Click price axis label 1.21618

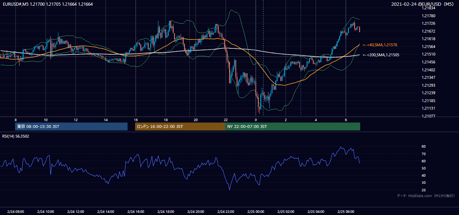click(x=428, y=39)
